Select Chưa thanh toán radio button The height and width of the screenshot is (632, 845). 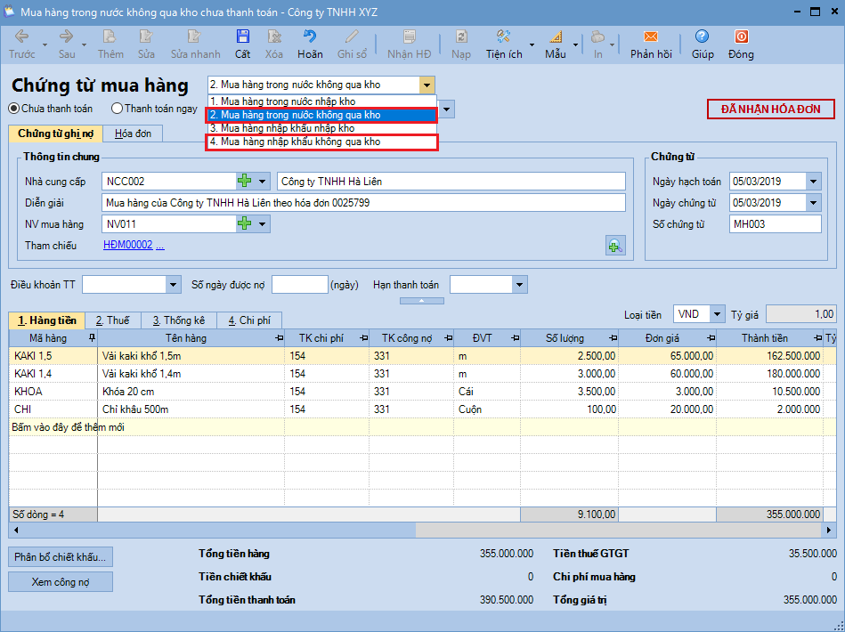coord(14,109)
